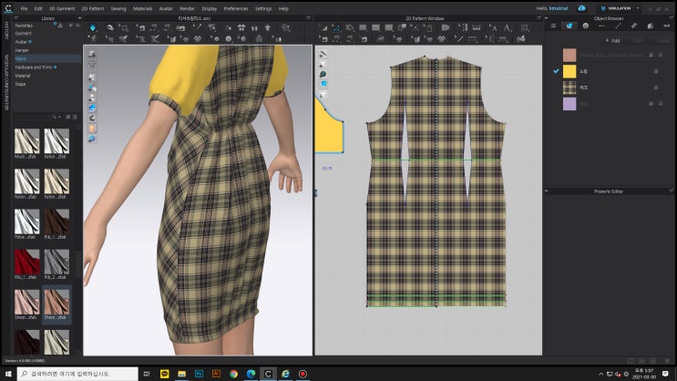This screenshot has width=677, height=381.
Task: Click the Simulate arrow icon in 3D toolbar
Action: tap(92, 27)
